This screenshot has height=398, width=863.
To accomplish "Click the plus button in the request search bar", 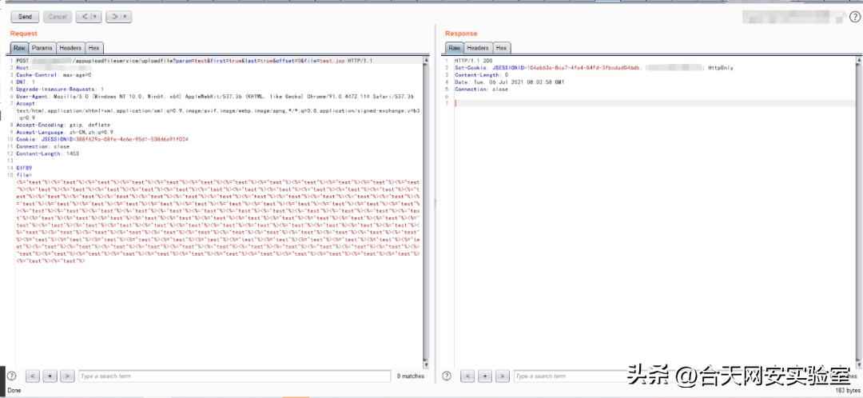I will coord(50,376).
